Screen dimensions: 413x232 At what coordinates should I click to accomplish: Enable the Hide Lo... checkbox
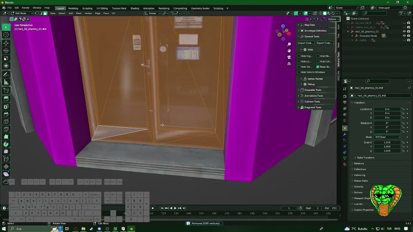299,62
